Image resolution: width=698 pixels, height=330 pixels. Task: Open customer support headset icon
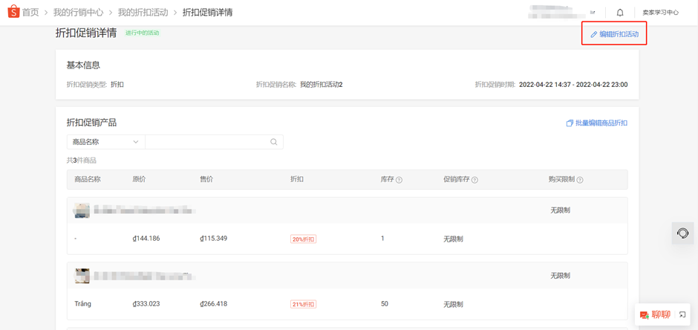point(682,233)
